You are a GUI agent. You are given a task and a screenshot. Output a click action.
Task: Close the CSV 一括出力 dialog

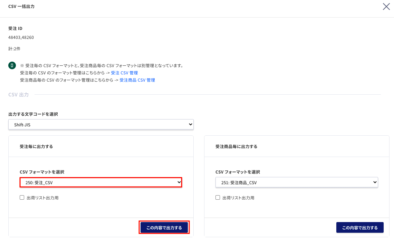click(386, 7)
